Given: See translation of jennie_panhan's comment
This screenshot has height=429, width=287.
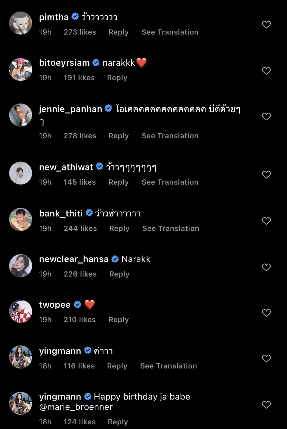Looking at the screenshot, I should (x=170, y=136).
